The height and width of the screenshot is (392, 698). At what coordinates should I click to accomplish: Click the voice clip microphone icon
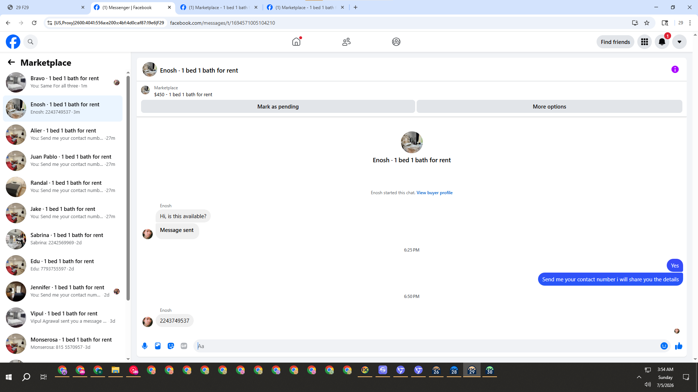[x=145, y=346]
